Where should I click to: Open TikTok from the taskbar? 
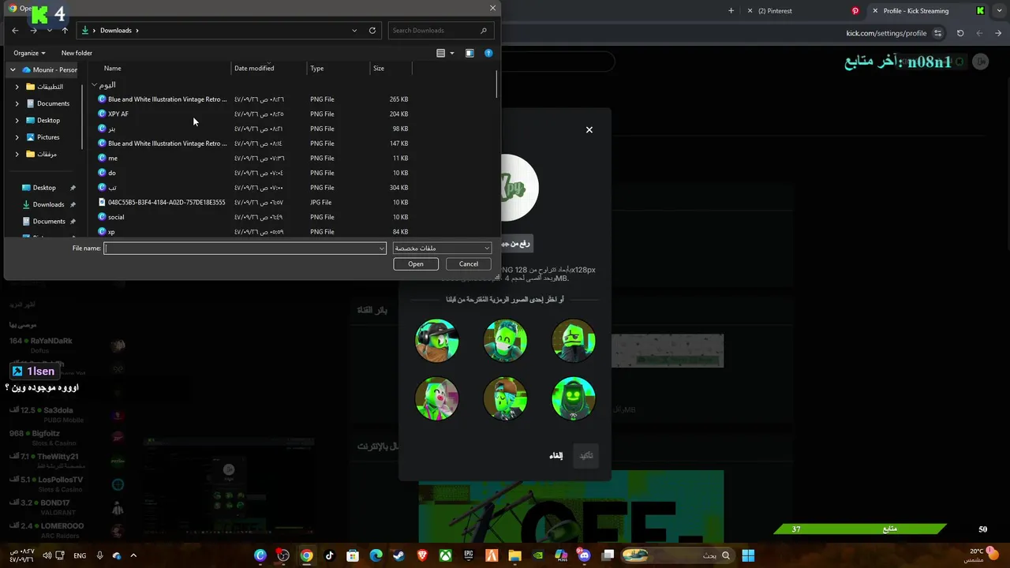tap(330, 555)
